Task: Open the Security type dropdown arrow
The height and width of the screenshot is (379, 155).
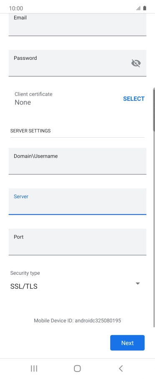Action: pyautogui.click(x=137, y=283)
